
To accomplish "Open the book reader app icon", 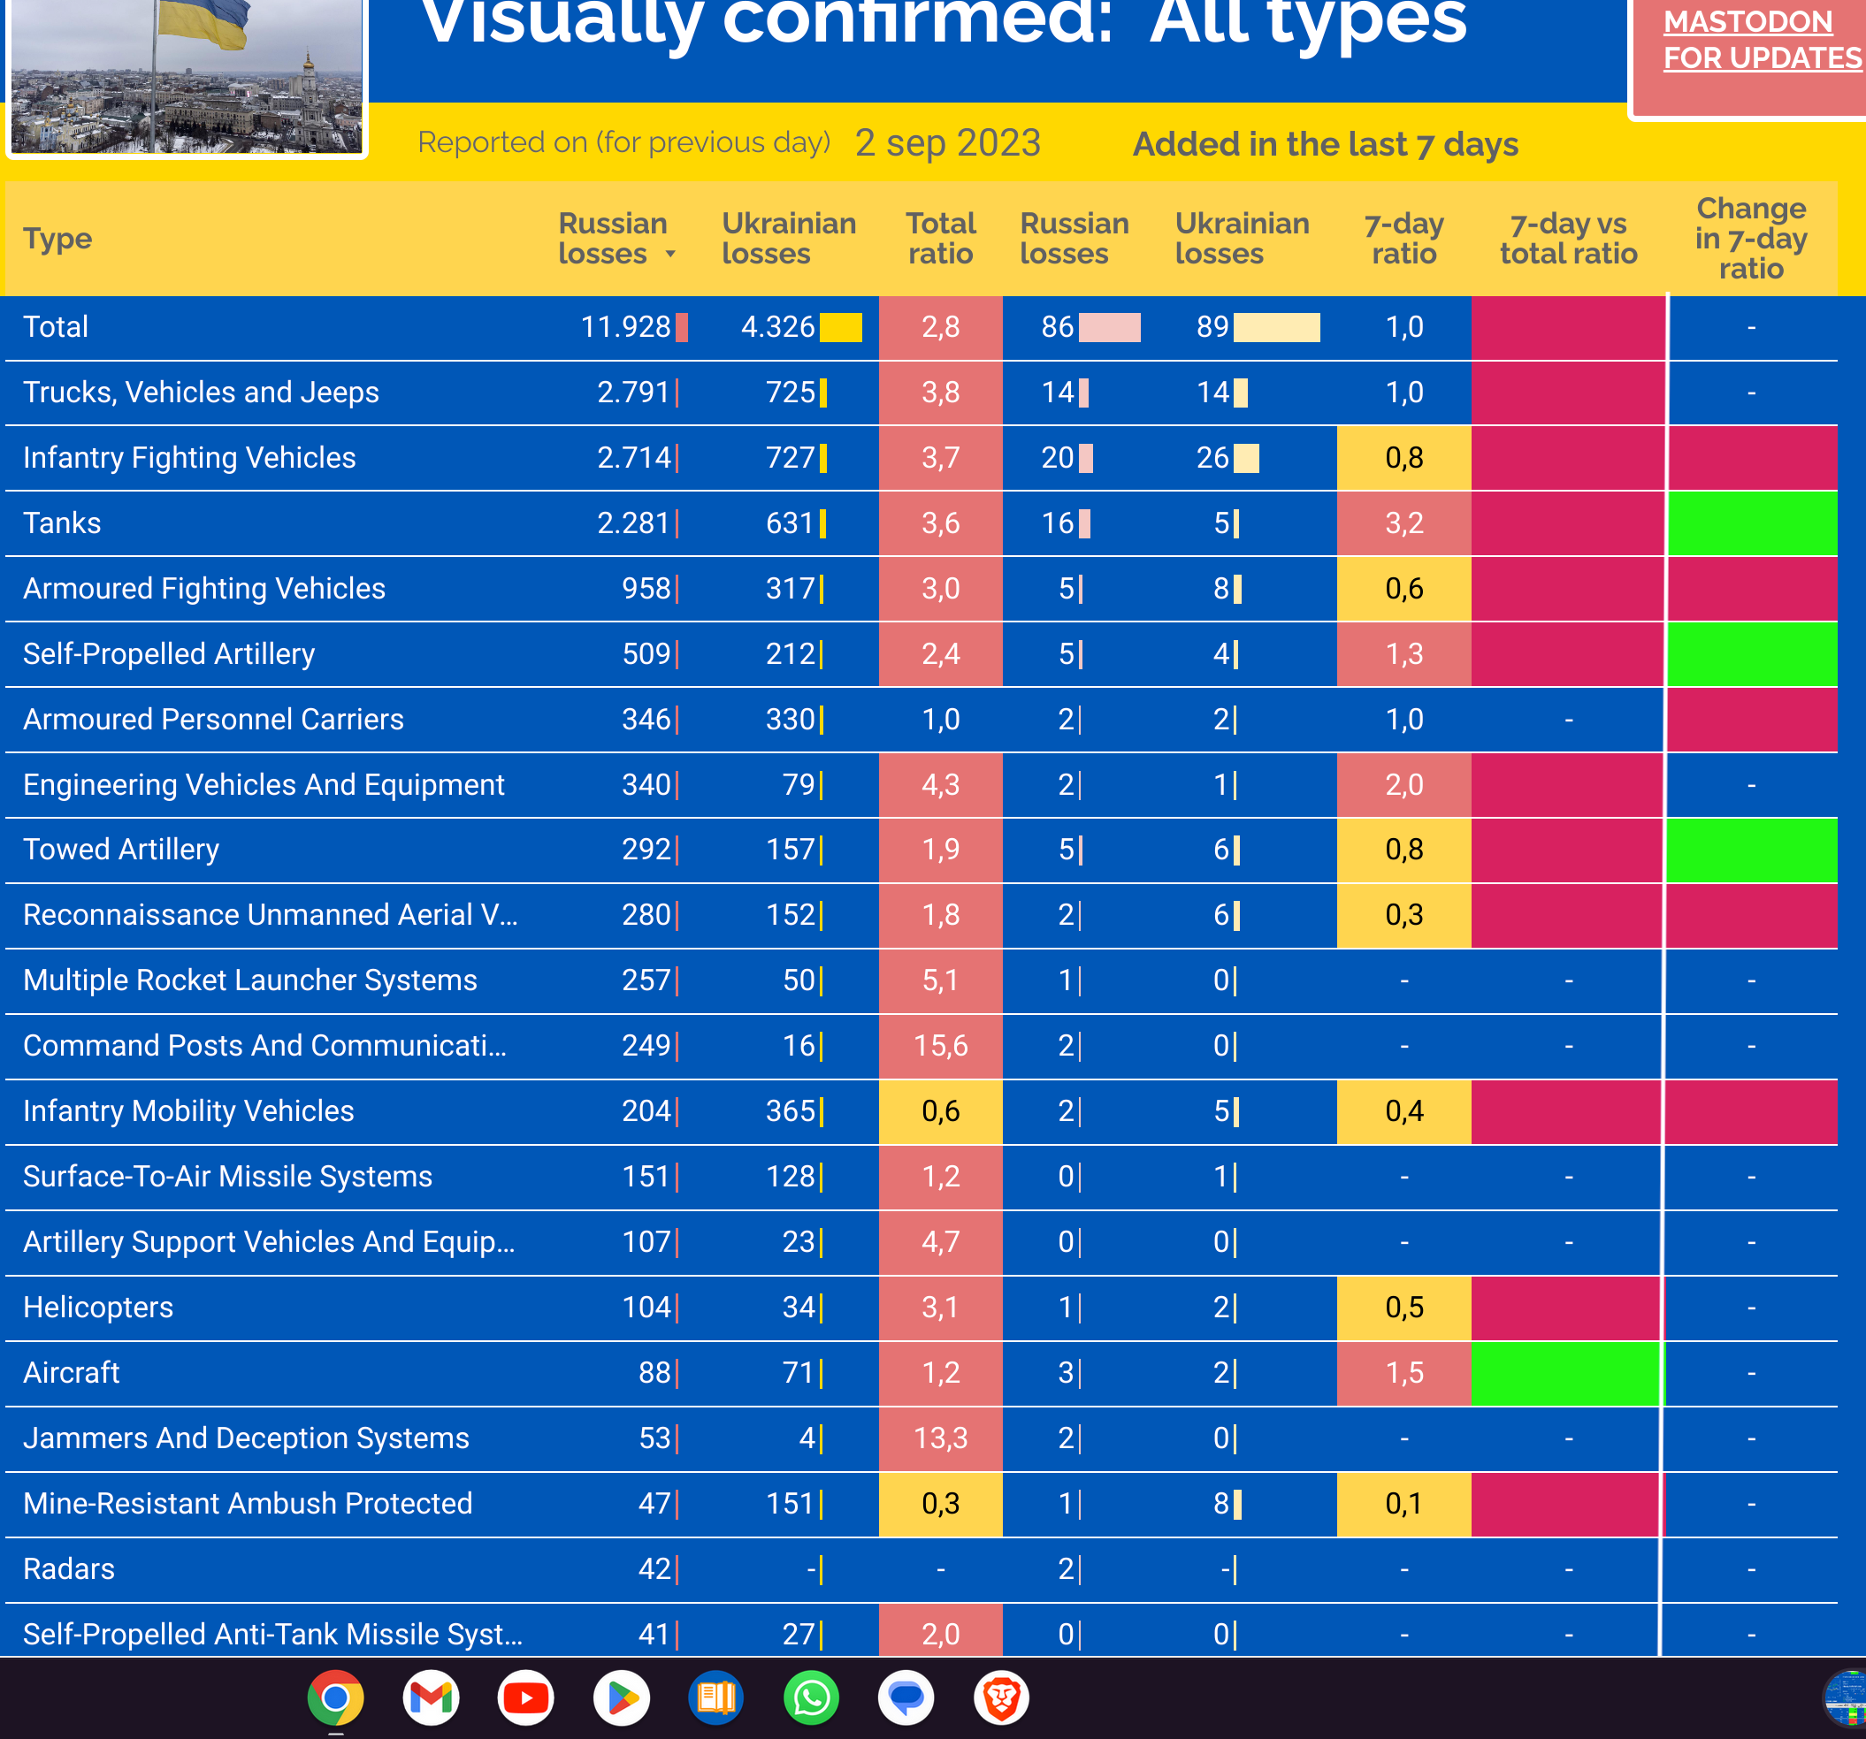I will tap(716, 1697).
